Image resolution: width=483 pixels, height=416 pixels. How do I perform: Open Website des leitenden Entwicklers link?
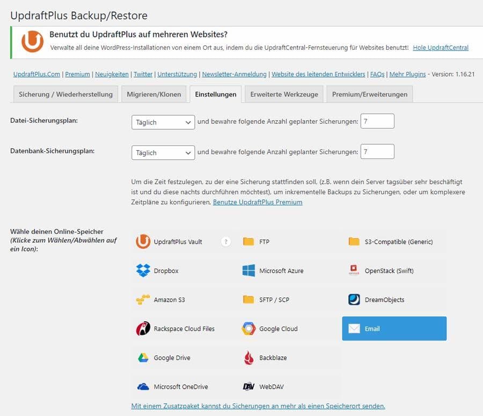(318, 74)
